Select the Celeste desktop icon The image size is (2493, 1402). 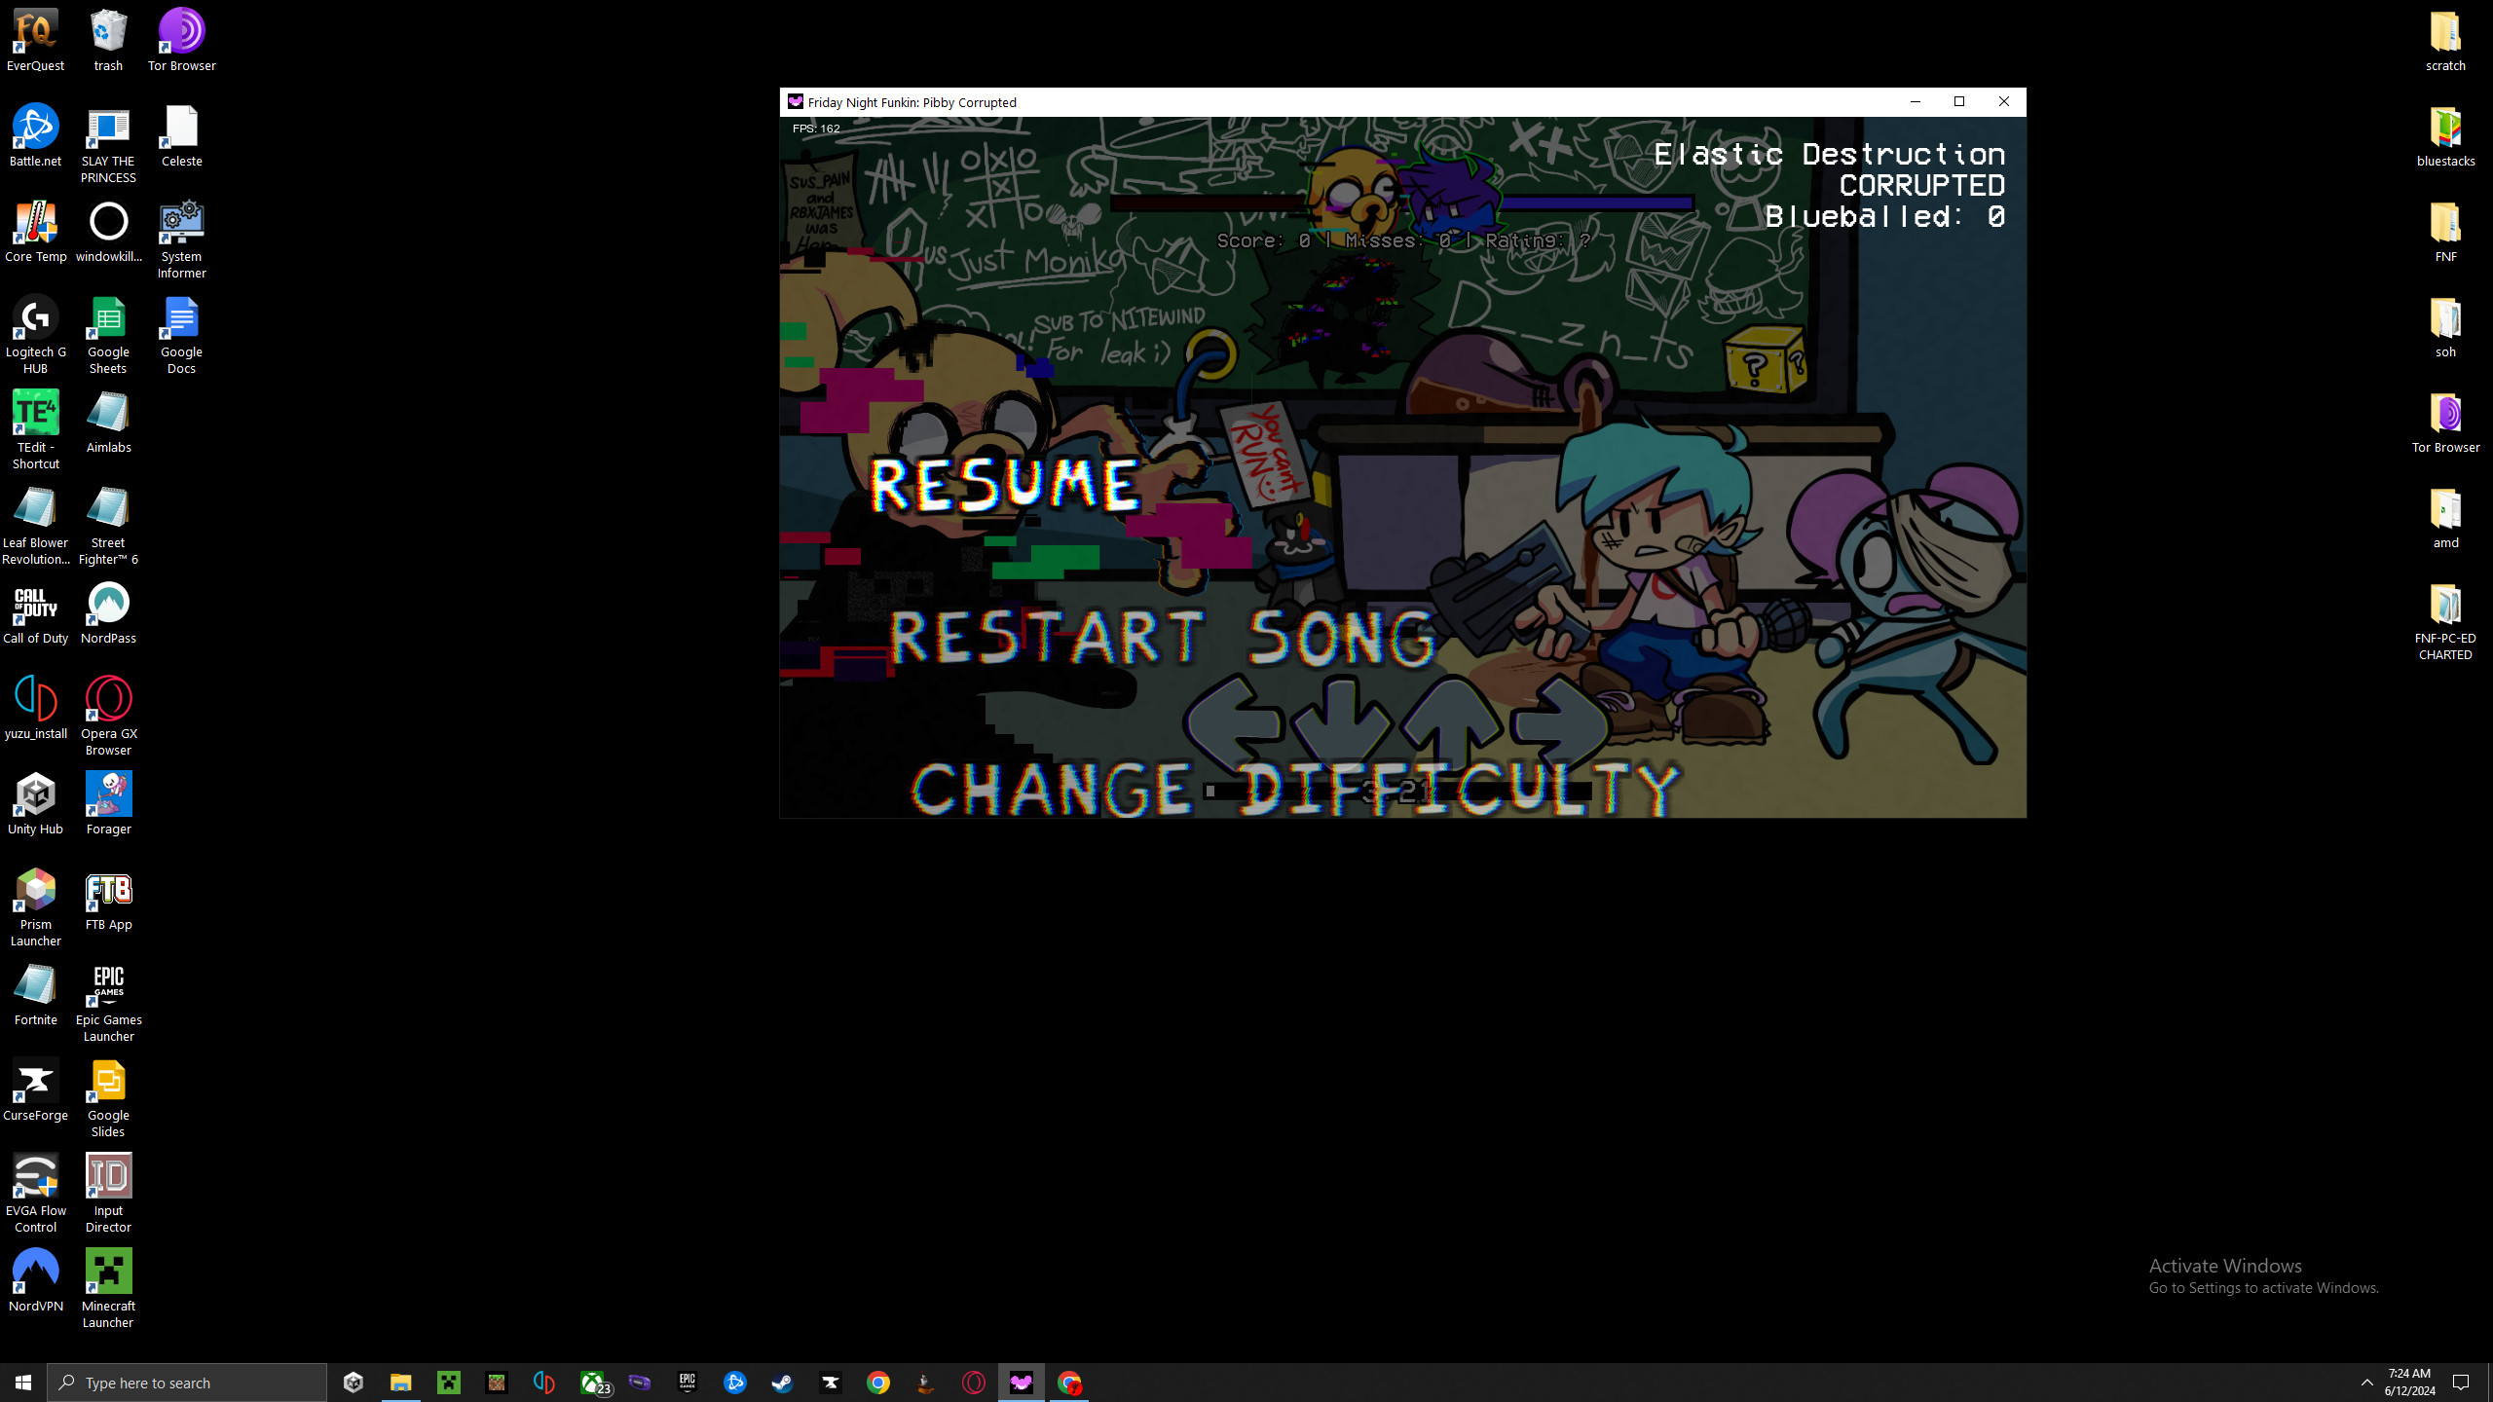click(x=182, y=136)
